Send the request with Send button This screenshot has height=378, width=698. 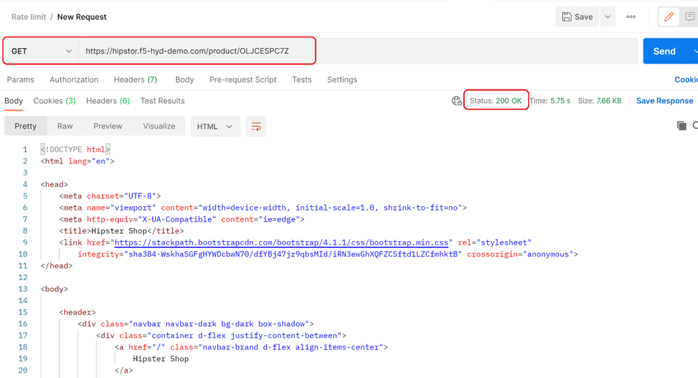pos(664,51)
